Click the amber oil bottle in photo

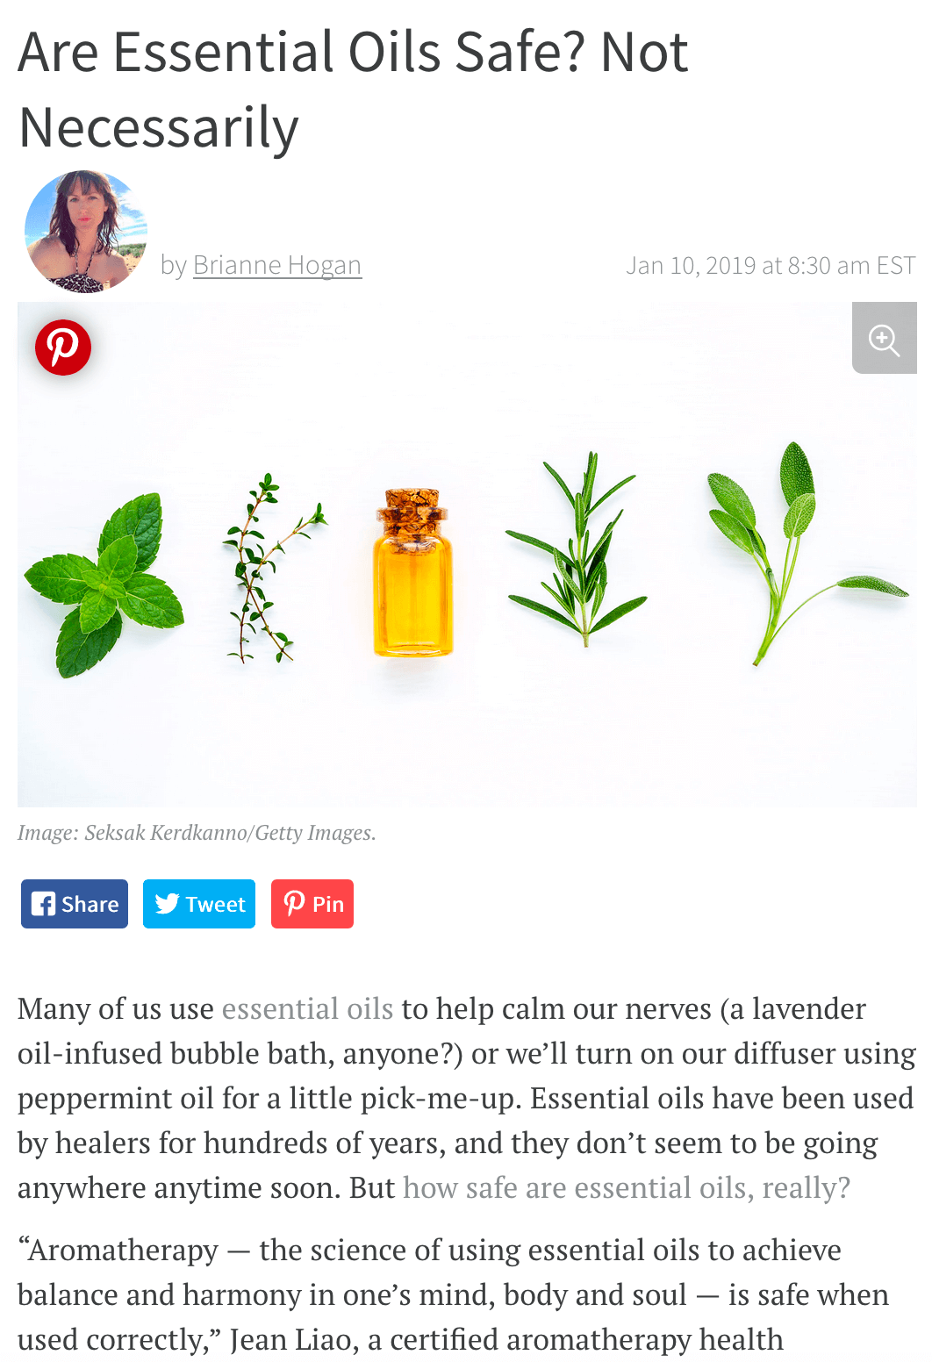pyautogui.click(x=412, y=573)
